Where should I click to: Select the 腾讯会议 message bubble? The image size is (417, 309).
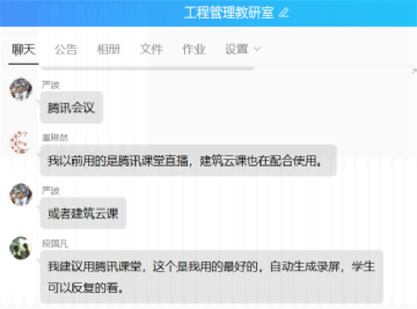(x=71, y=108)
